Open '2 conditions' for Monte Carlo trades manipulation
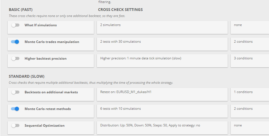Screen dimensions: 269x136 (250, 44)
